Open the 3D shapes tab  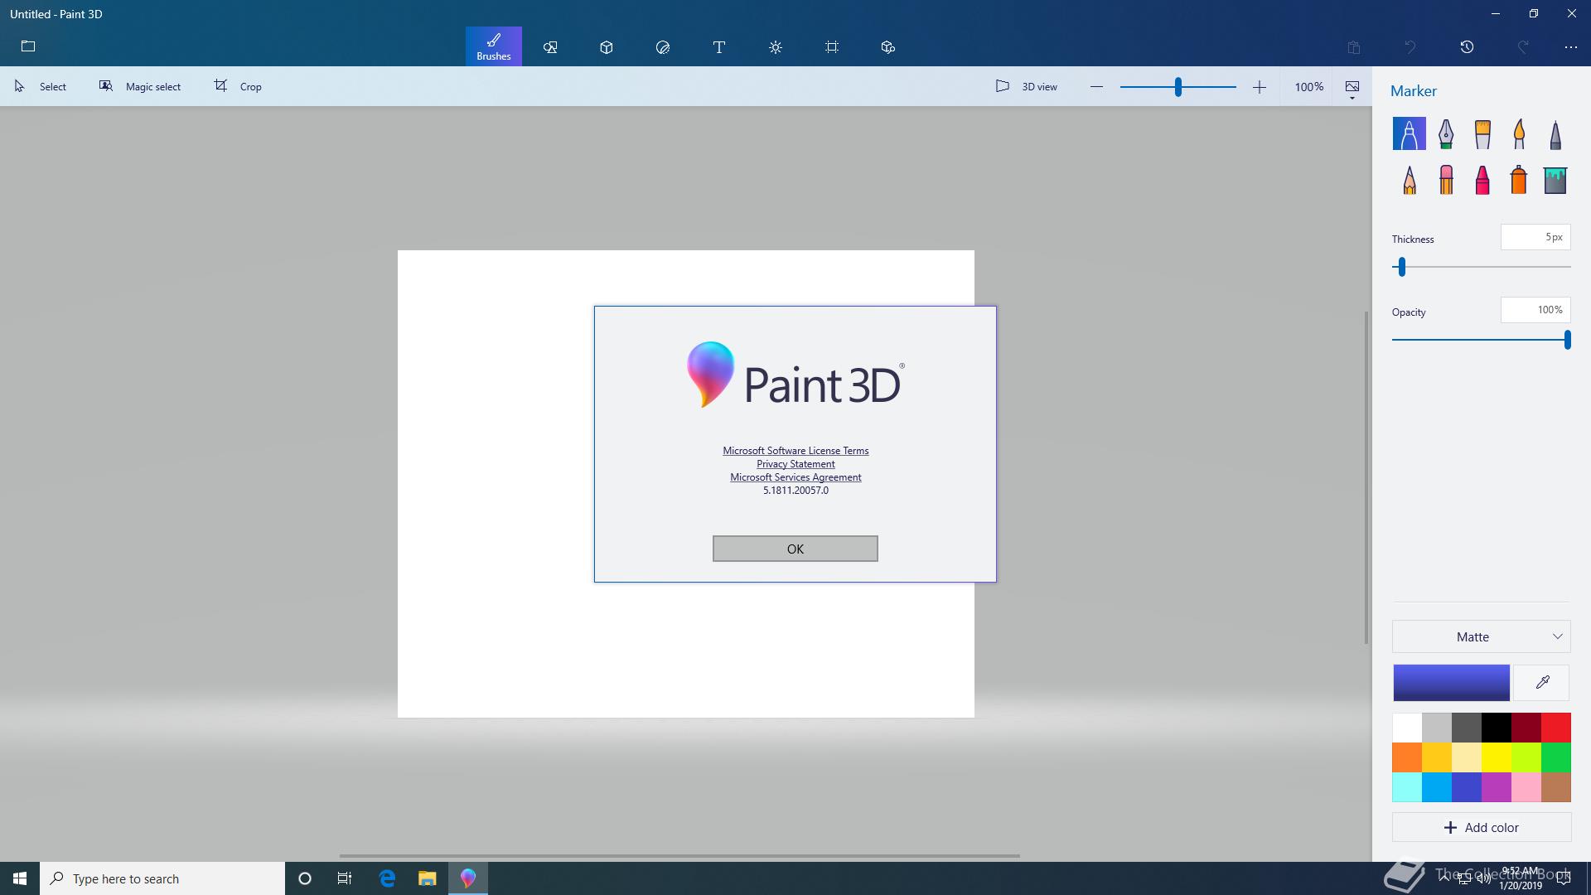(x=607, y=47)
